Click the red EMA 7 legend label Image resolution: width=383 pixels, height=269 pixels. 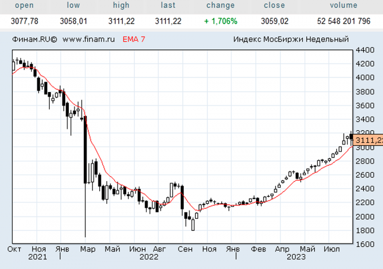(134, 40)
